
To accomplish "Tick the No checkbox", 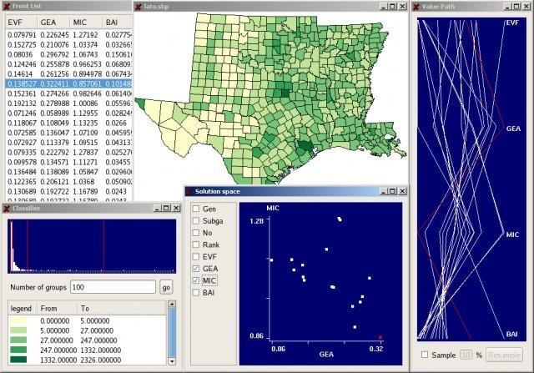I will click(196, 233).
